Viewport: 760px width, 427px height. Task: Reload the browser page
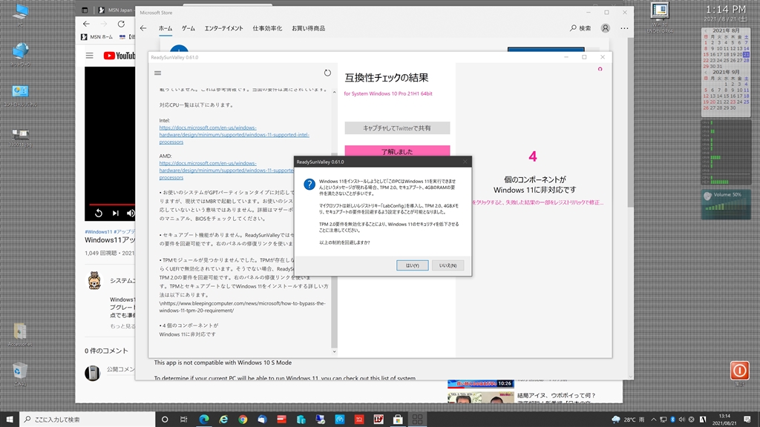click(x=121, y=24)
